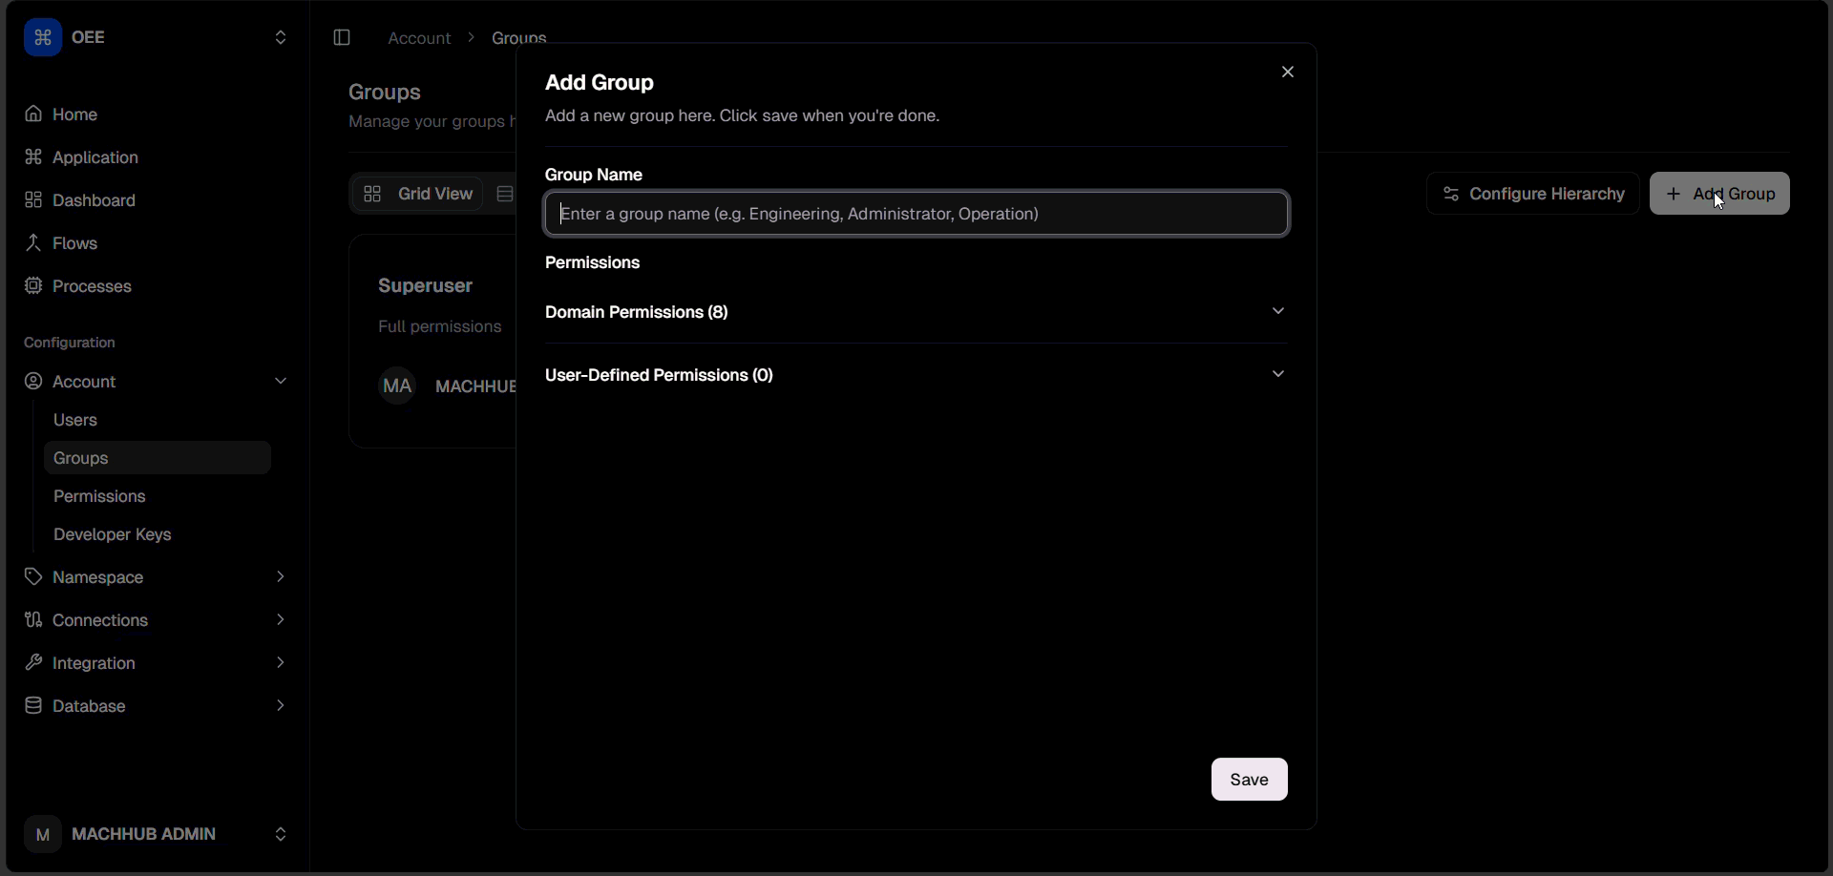Screen dimensions: 1833x876
Task: Expand User-Defined Permissions (0) chevron
Action: tap(1278, 374)
